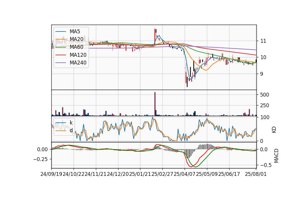Click the 'd' legend label in KD panel
The height and width of the screenshot is (205, 285).
[71, 130]
